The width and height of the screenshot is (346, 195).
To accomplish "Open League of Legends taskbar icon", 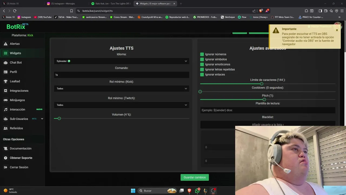I will coord(205,191).
